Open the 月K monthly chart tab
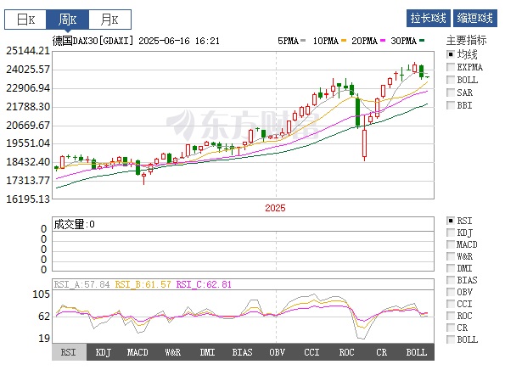The width and height of the screenshot is (505, 370). coord(109,20)
